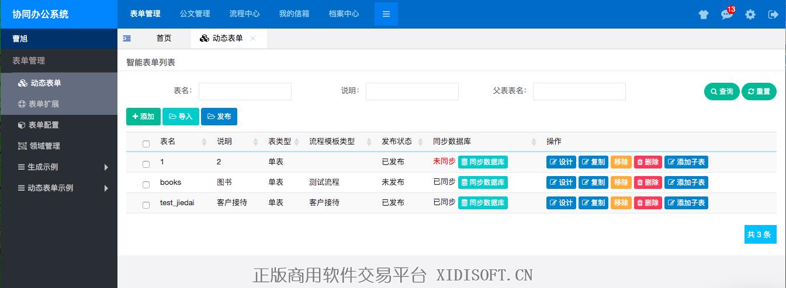Open the settings gear icon in header
Viewport: 786px width, 288px height.
[750, 15]
